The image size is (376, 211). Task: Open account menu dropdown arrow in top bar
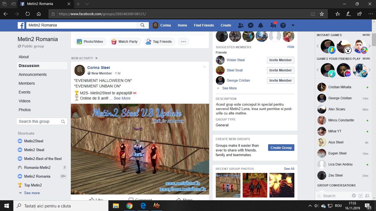[293, 25]
